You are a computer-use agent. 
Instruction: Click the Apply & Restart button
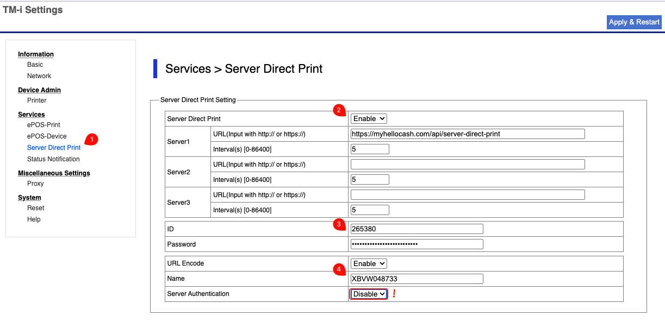[x=634, y=22]
